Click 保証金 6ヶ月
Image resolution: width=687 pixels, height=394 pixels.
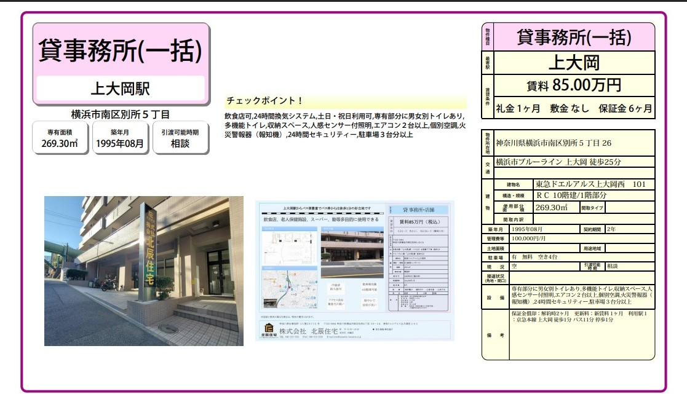(625, 109)
